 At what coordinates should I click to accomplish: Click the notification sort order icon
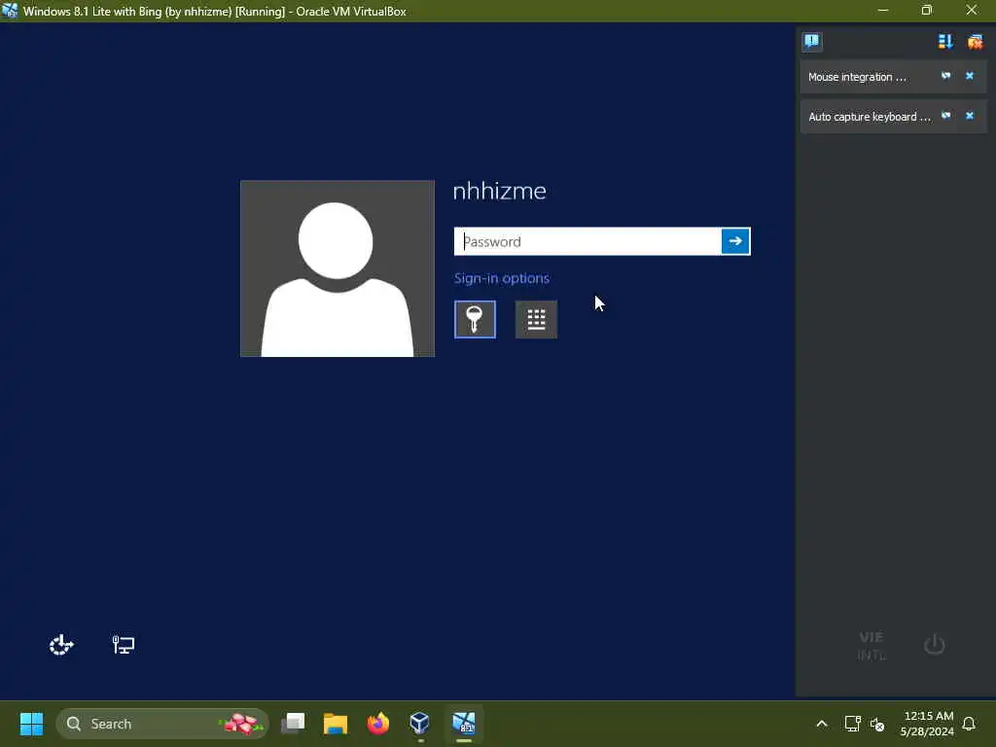[x=945, y=42]
